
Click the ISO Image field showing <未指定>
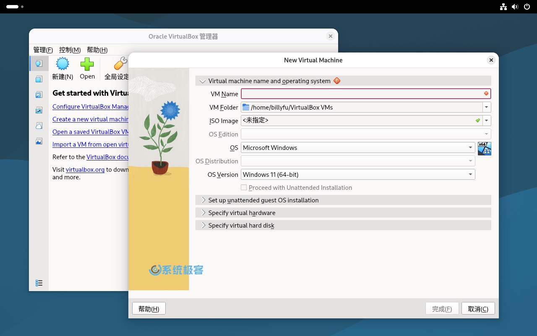coord(362,121)
